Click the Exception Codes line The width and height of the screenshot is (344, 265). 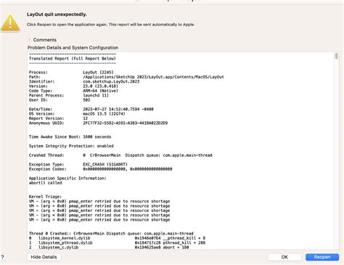coord(101,169)
